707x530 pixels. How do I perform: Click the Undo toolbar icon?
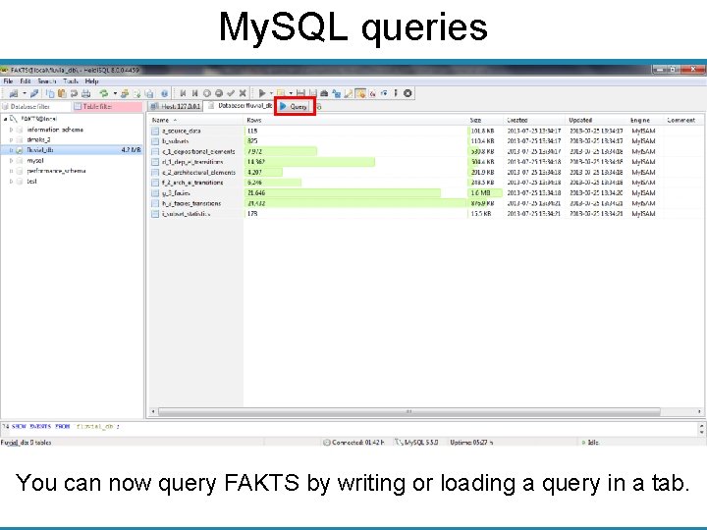pyautogui.click(x=74, y=93)
